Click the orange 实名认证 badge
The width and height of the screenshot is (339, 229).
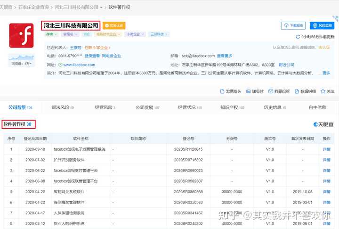[x=114, y=25]
